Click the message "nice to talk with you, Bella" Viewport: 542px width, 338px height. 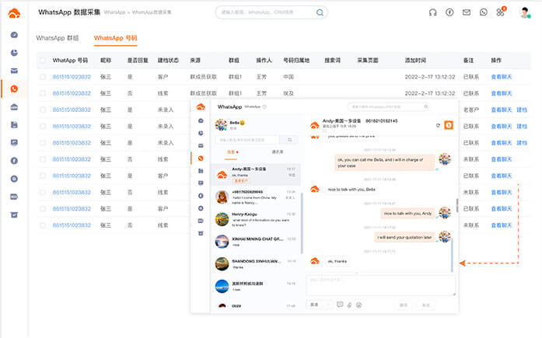tap(351, 190)
